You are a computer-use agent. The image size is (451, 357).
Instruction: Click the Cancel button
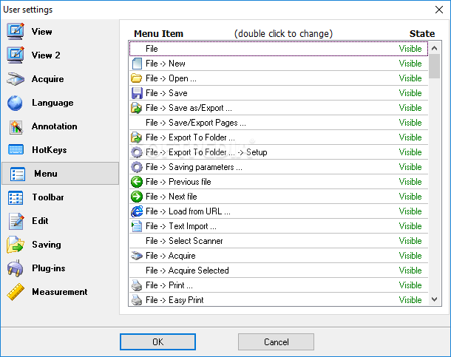point(276,341)
